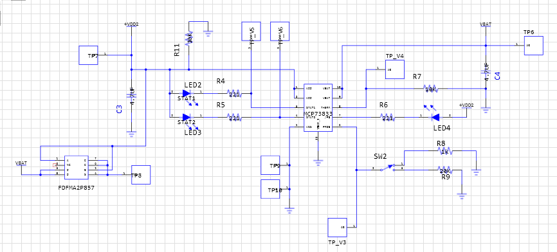Viewport: 557px width, 252px height.
Task: Click the TP6 test point box
Action: click(x=534, y=46)
